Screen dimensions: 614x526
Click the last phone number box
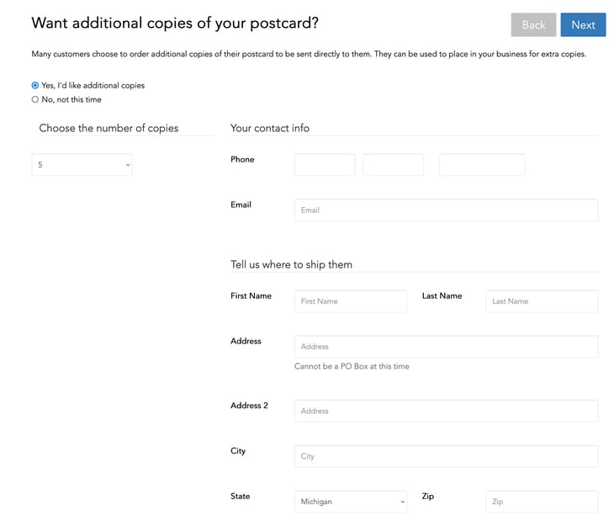click(481, 165)
